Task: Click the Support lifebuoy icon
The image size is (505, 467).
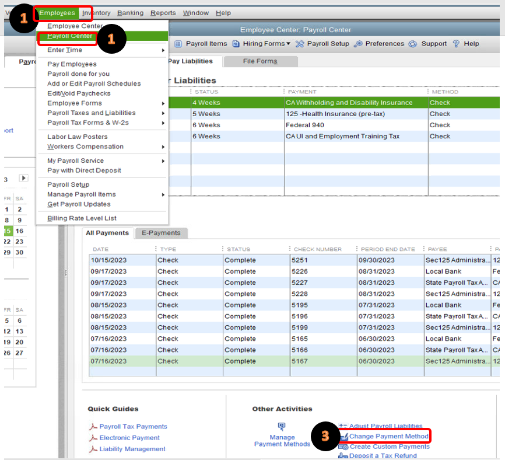Action: click(413, 44)
